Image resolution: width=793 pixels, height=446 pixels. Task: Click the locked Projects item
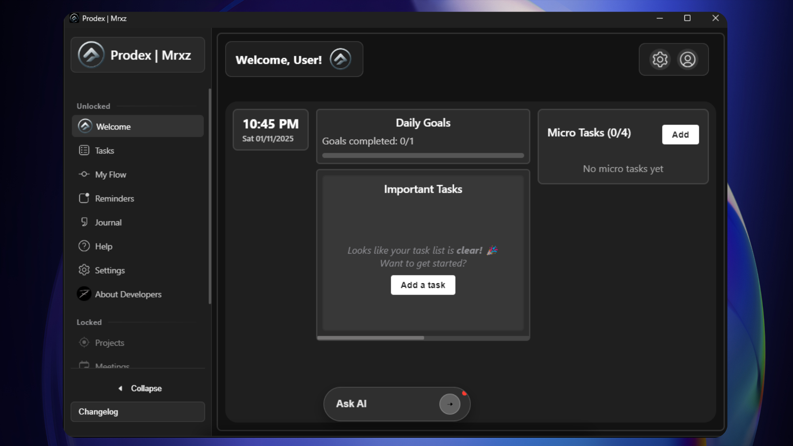(109, 343)
